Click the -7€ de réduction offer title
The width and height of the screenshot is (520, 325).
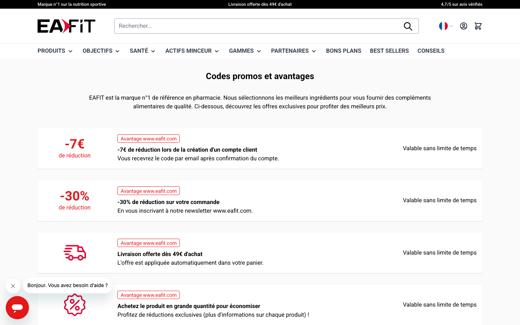click(187, 150)
